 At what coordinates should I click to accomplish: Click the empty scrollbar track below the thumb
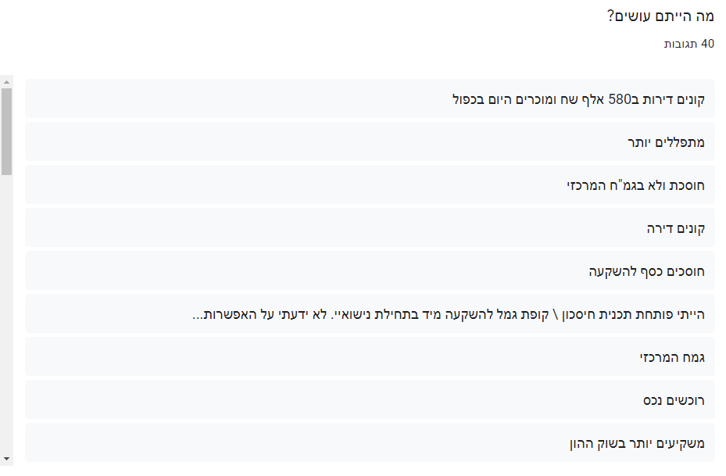(x=6, y=313)
